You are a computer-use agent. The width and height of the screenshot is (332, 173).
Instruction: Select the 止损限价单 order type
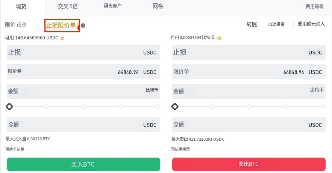61,25
